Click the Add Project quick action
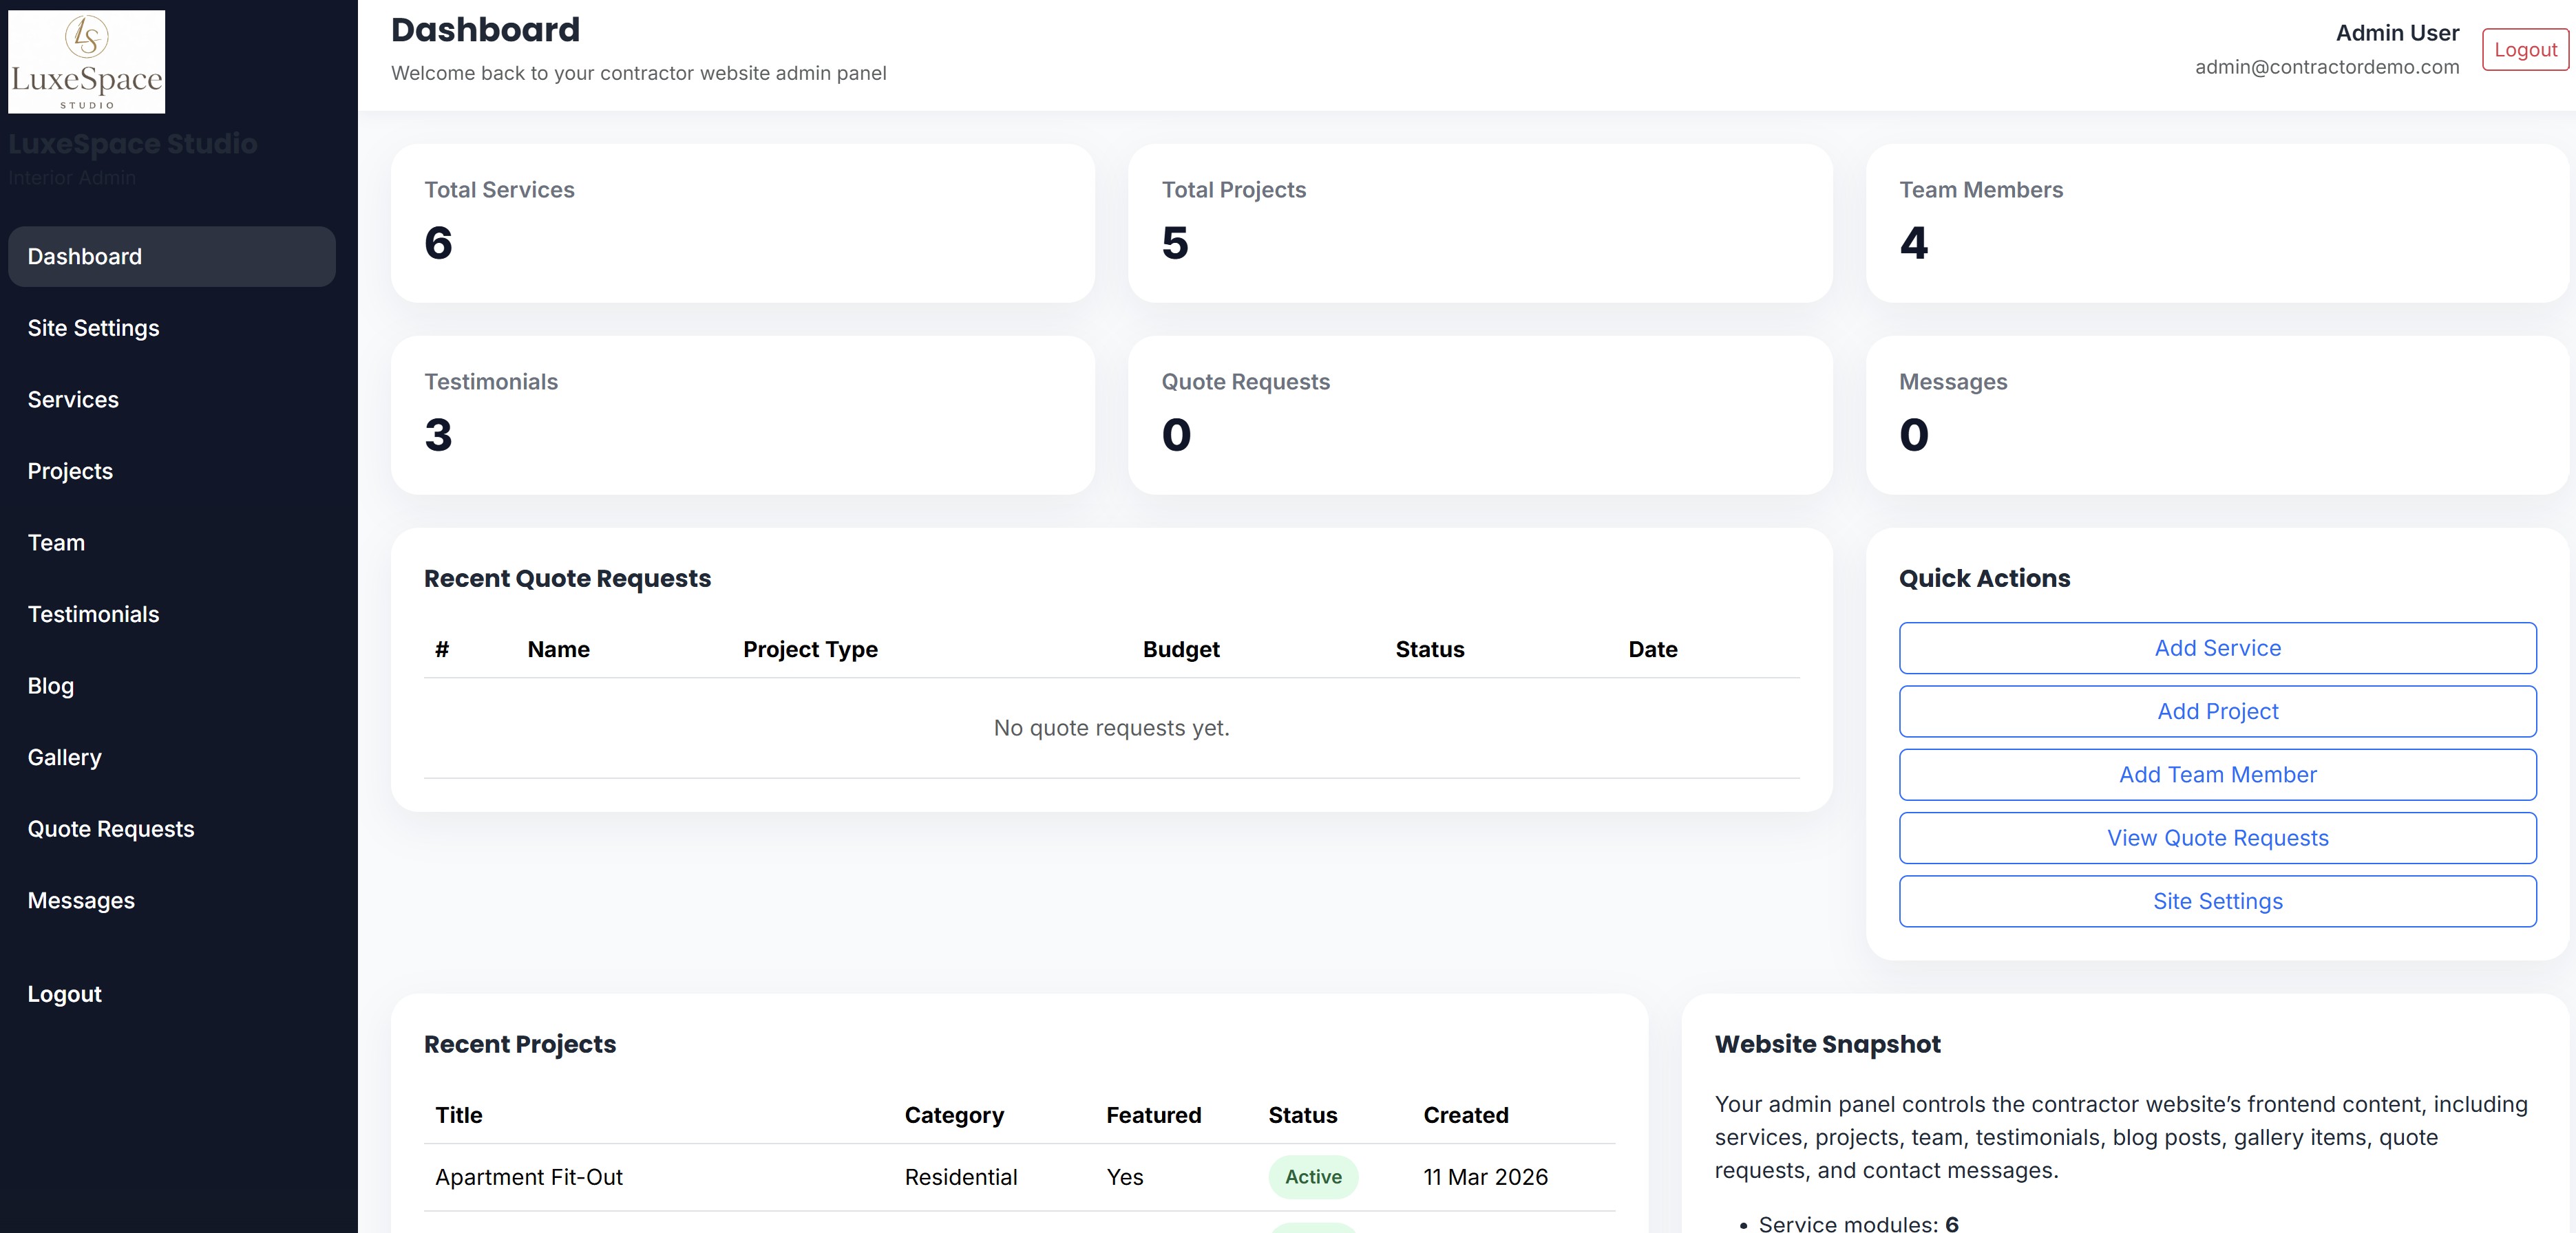Screen dimensions: 2576x1233 [2217, 711]
